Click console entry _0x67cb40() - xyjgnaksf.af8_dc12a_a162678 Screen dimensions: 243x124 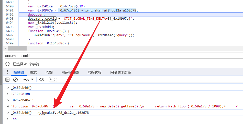[50, 113]
